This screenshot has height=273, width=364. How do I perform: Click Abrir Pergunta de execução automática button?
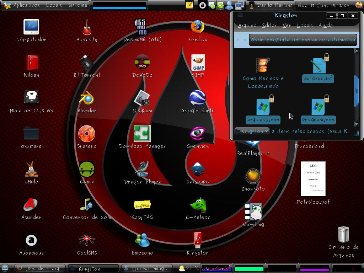click(303, 40)
